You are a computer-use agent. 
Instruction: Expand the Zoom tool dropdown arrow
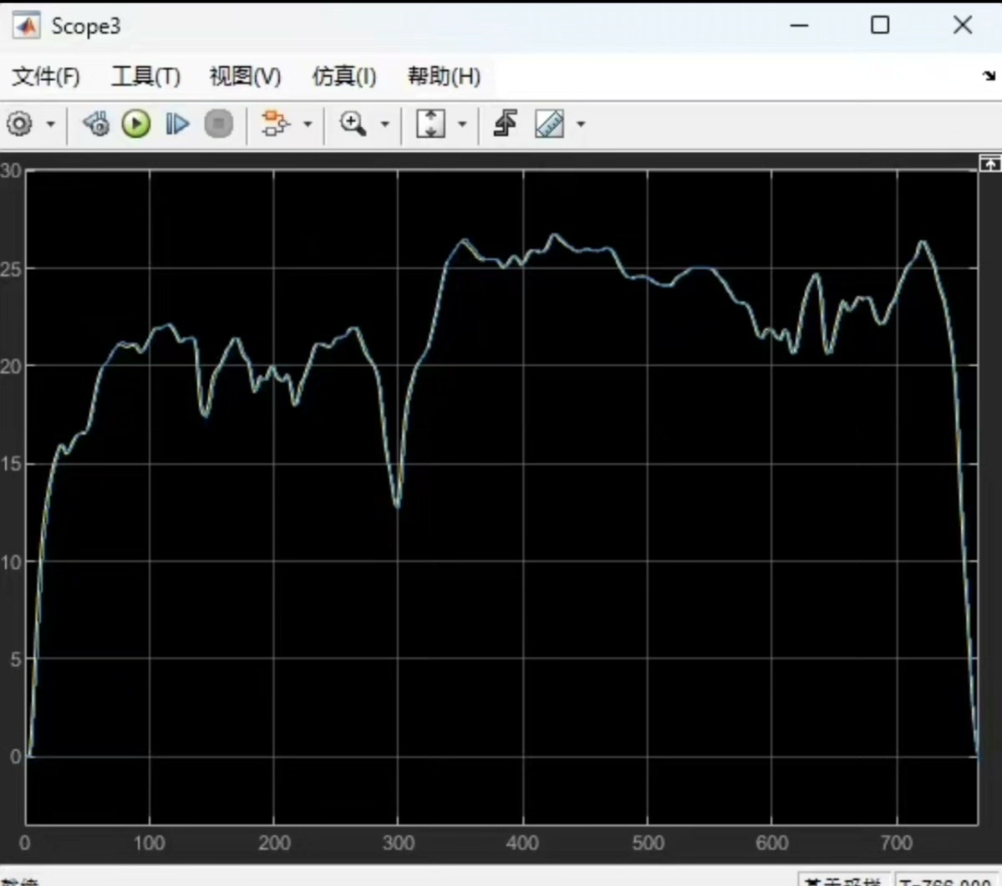coord(384,124)
